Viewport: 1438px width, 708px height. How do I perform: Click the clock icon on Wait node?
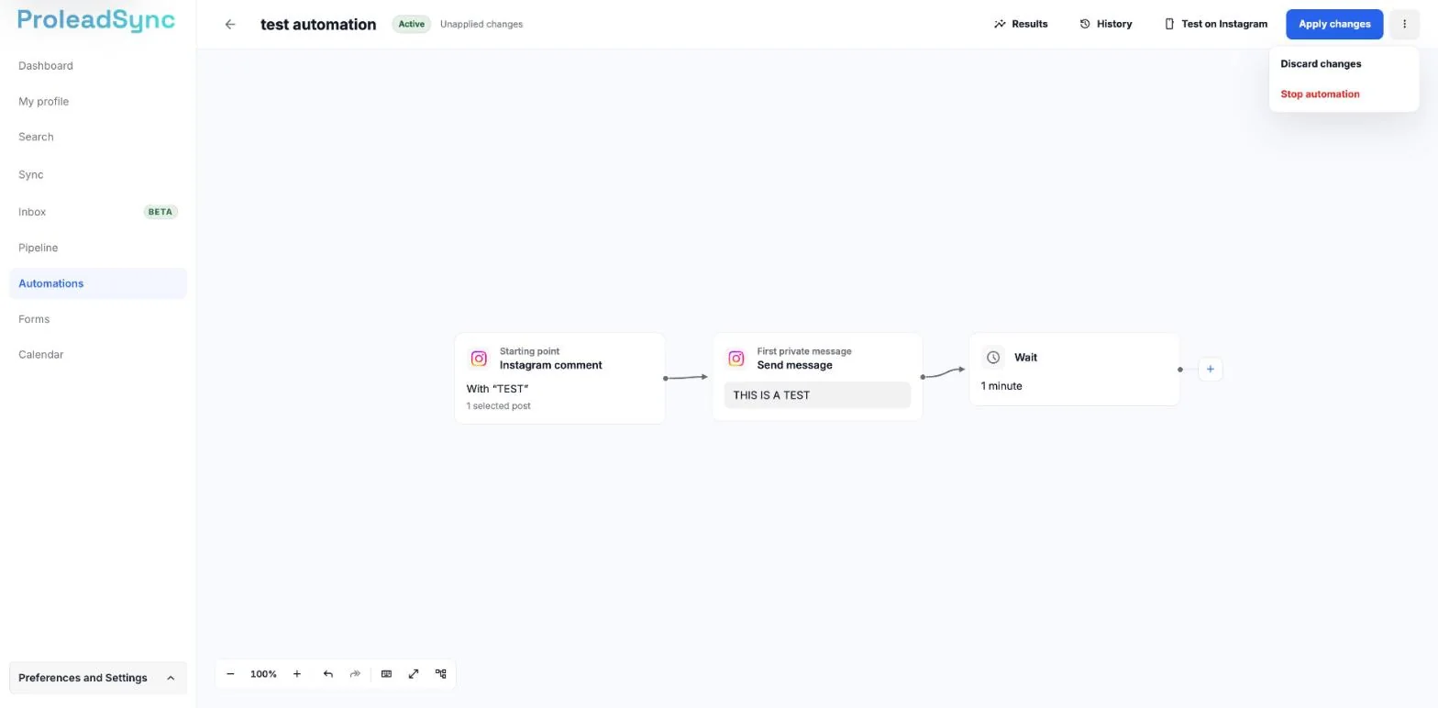(x=993, y=358)
